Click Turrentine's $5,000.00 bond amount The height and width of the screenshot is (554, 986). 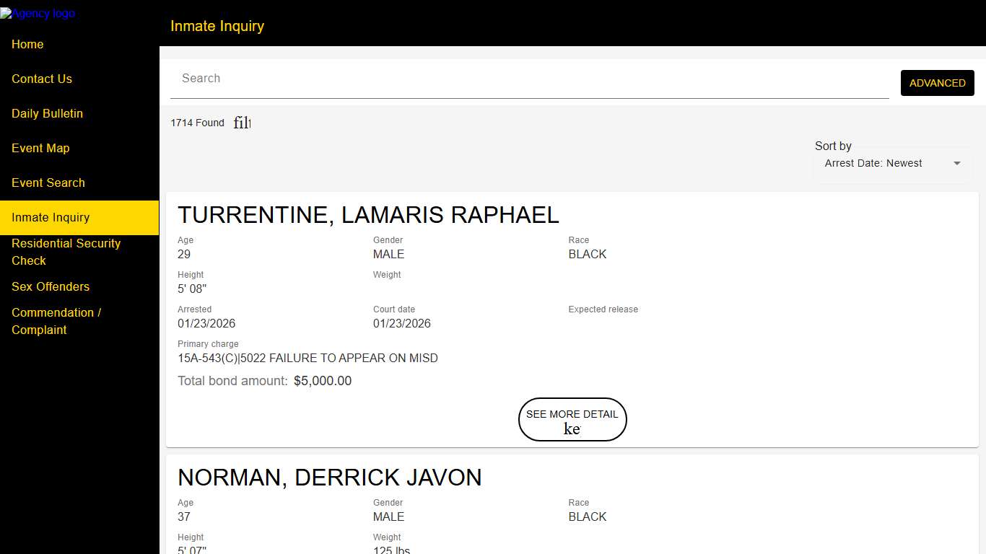point(323,381)
